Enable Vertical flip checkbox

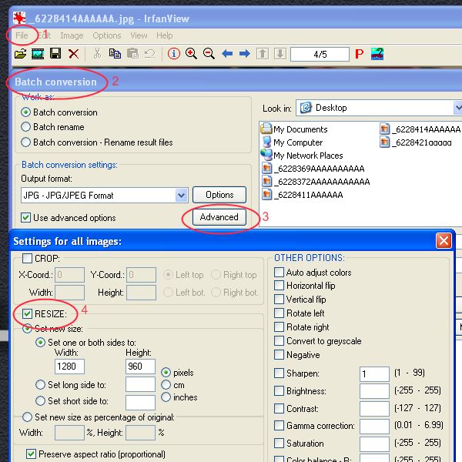pyautogui.click(x=279, y=299)
